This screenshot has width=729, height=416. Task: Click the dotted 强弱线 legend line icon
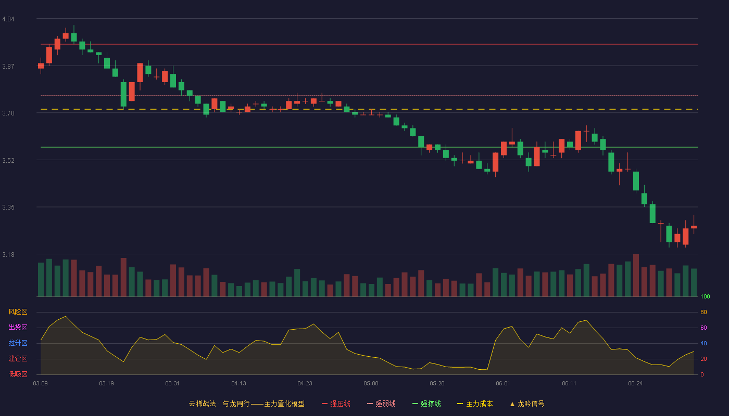pyautogui.click(x=370, y=404)
